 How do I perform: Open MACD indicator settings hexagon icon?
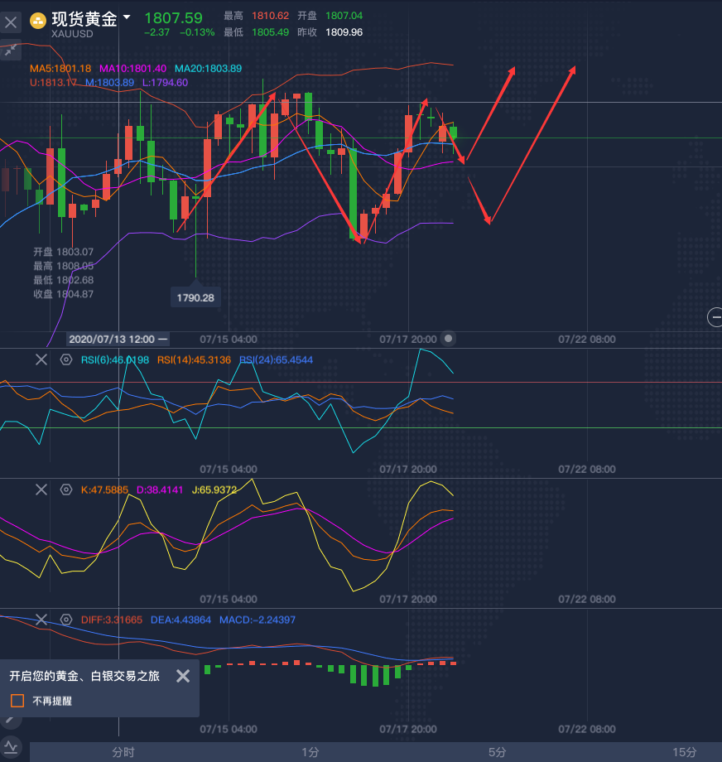pos(66,620)
